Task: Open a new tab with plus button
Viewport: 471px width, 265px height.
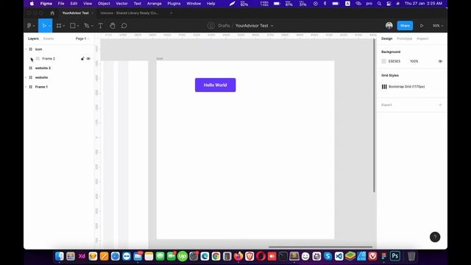Action: 171,13
